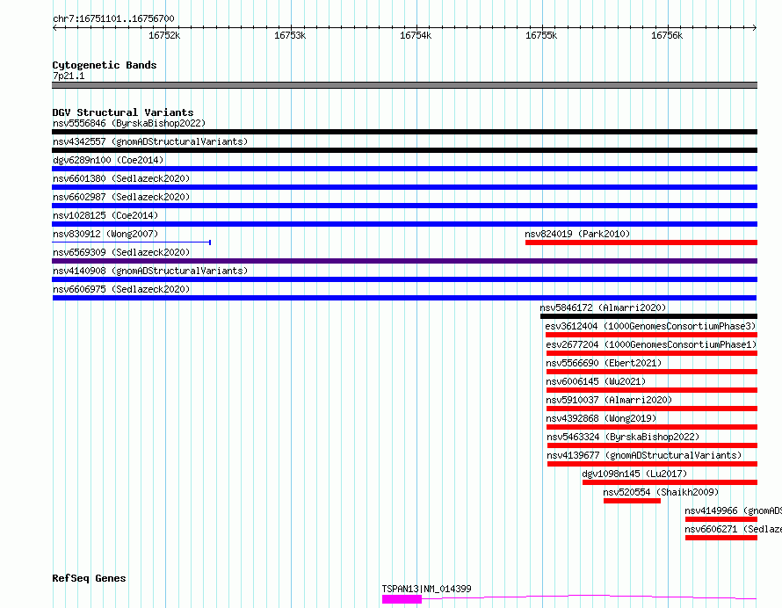Click the chr7:16751101..16756700 position label

point(113,18)
